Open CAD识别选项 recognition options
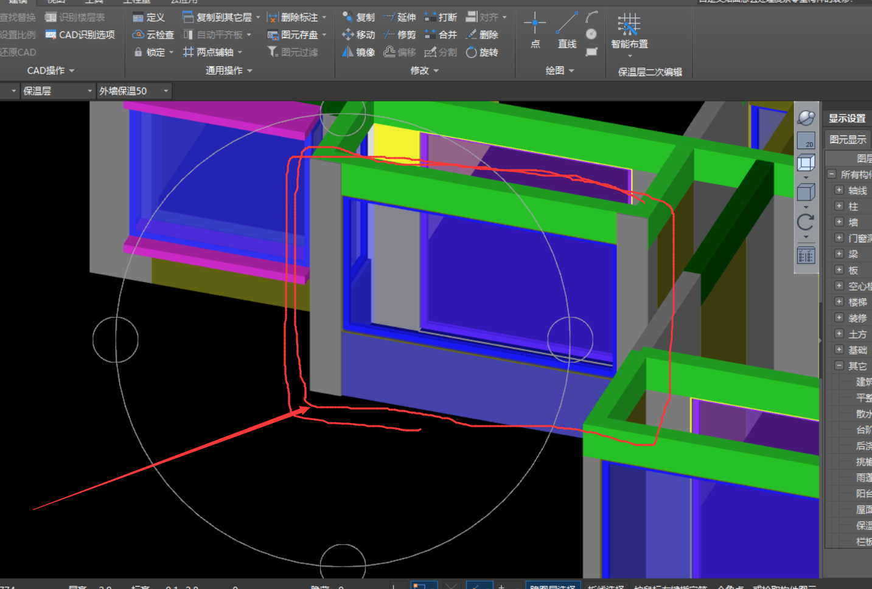This screenshot has width=872, height=589. click(x=80, y=35)
